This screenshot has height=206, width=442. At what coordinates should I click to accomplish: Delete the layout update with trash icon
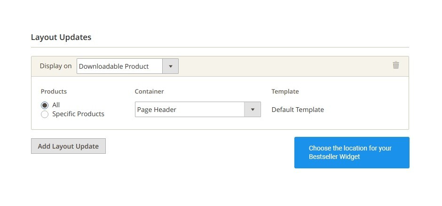pyautogui.click(x=396, y=65)
